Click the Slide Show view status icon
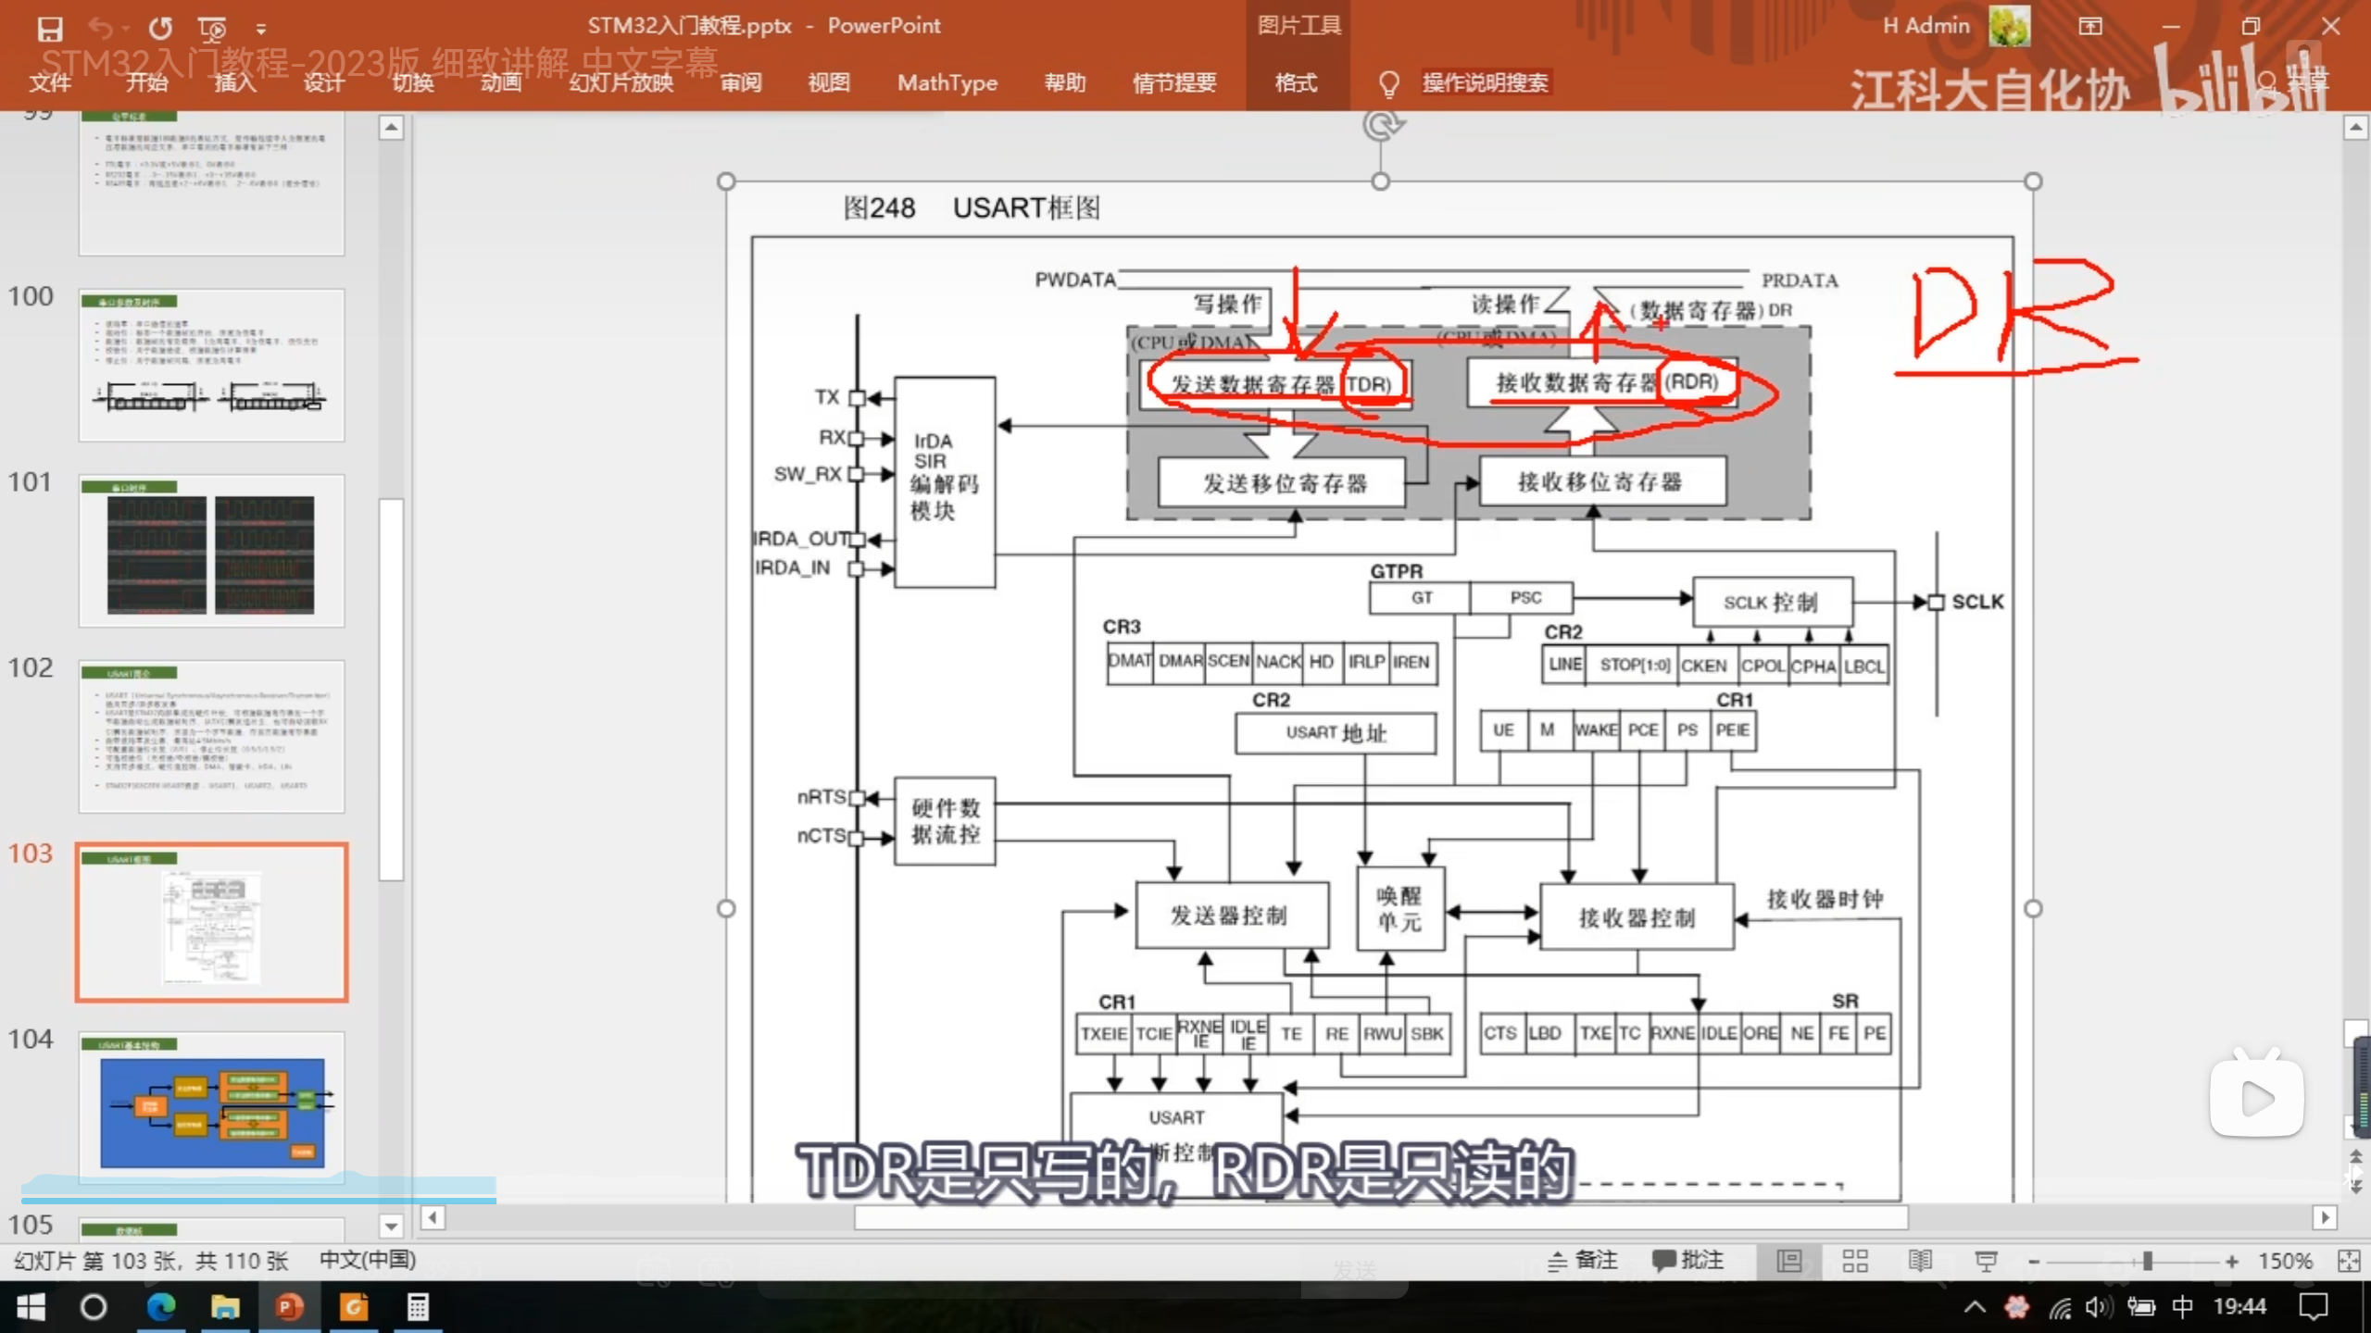 coord(1986,1260)
